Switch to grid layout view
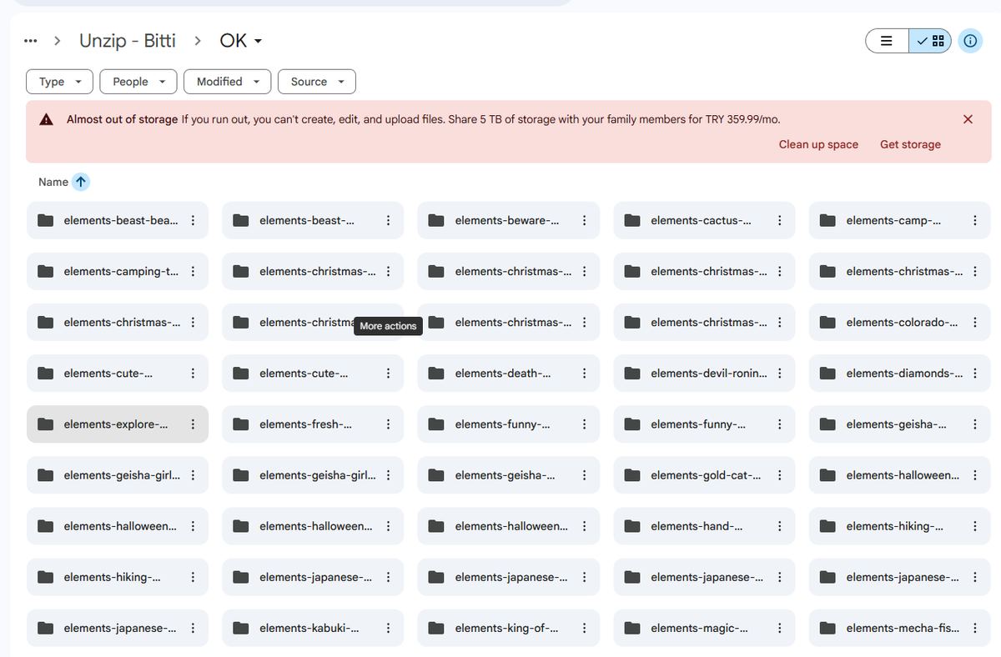The image size is (1001, 657). pos(929,41)
